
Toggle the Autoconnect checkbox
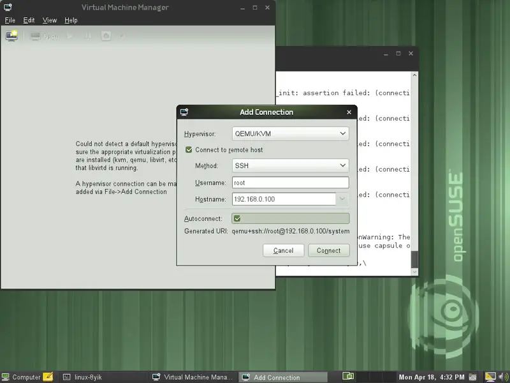coord(237,218)
